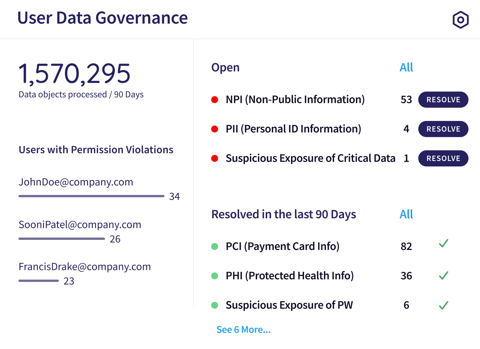Click red status dot beside PII

click(215, 129)
